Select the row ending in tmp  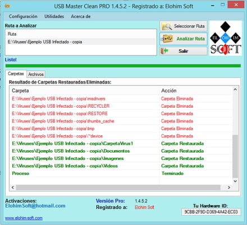point(121,128)
